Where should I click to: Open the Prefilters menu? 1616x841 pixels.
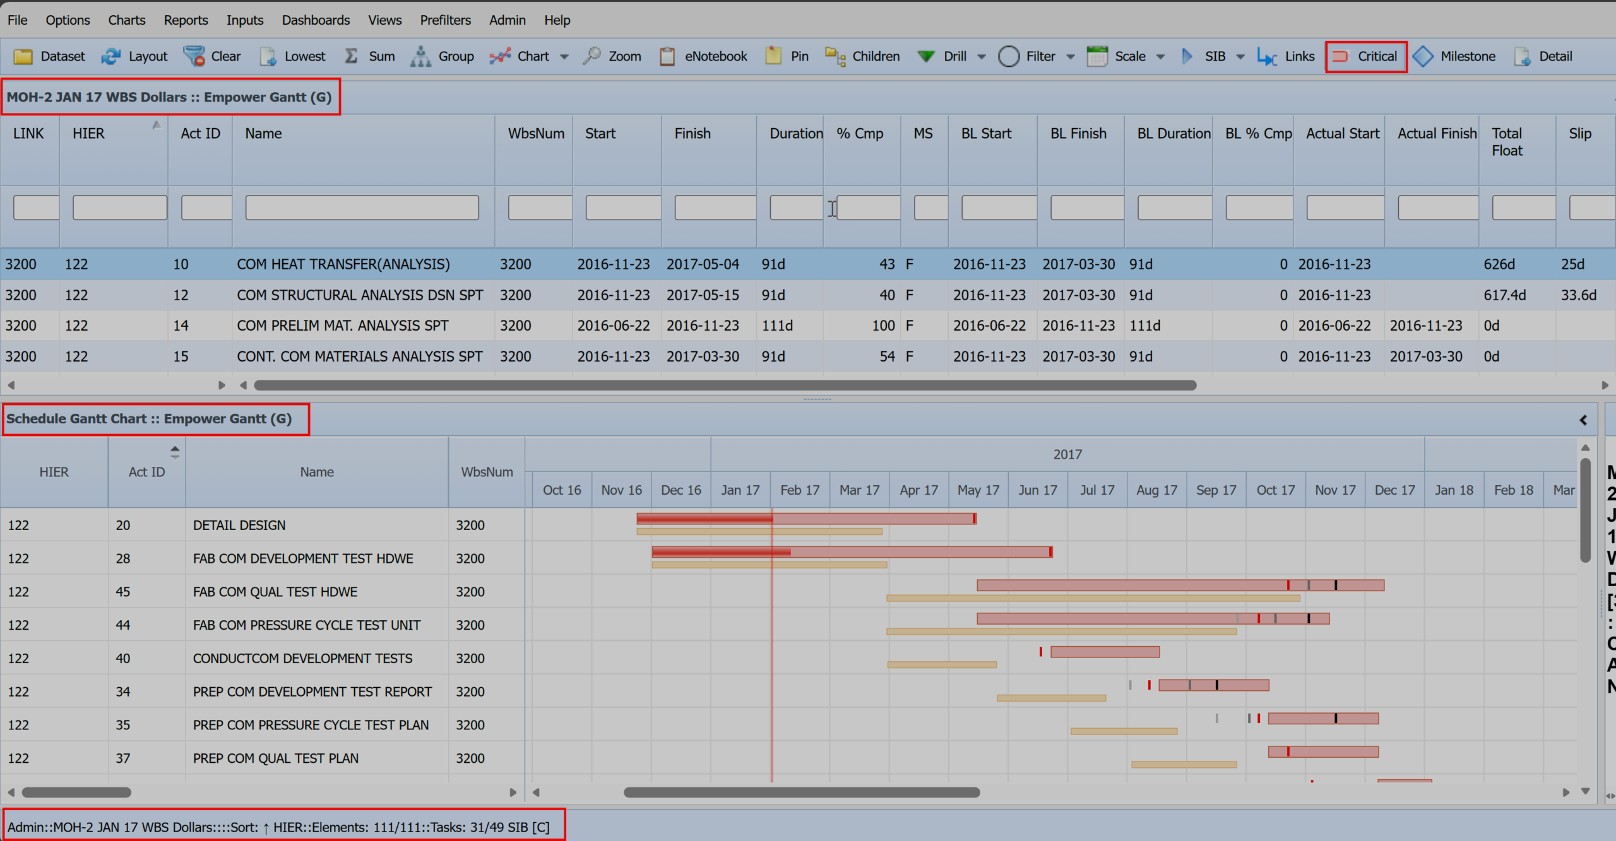coord(445,20)
